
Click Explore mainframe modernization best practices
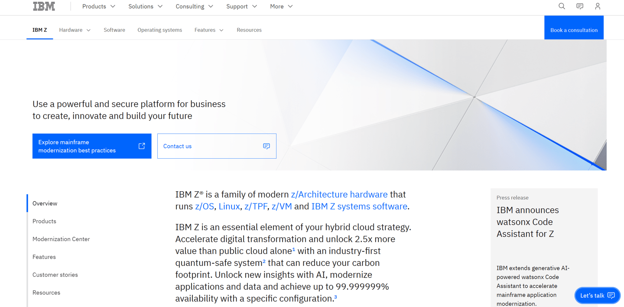pos(92,146)
